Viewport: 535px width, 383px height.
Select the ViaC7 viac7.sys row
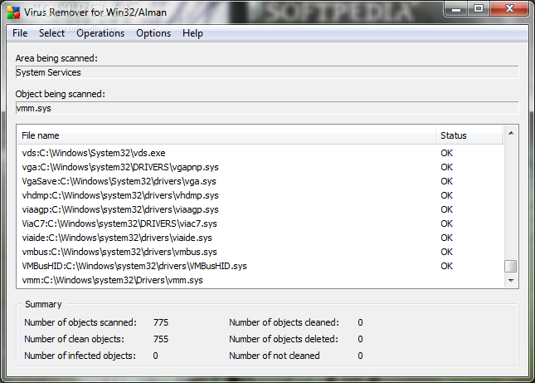pos(260,223)
